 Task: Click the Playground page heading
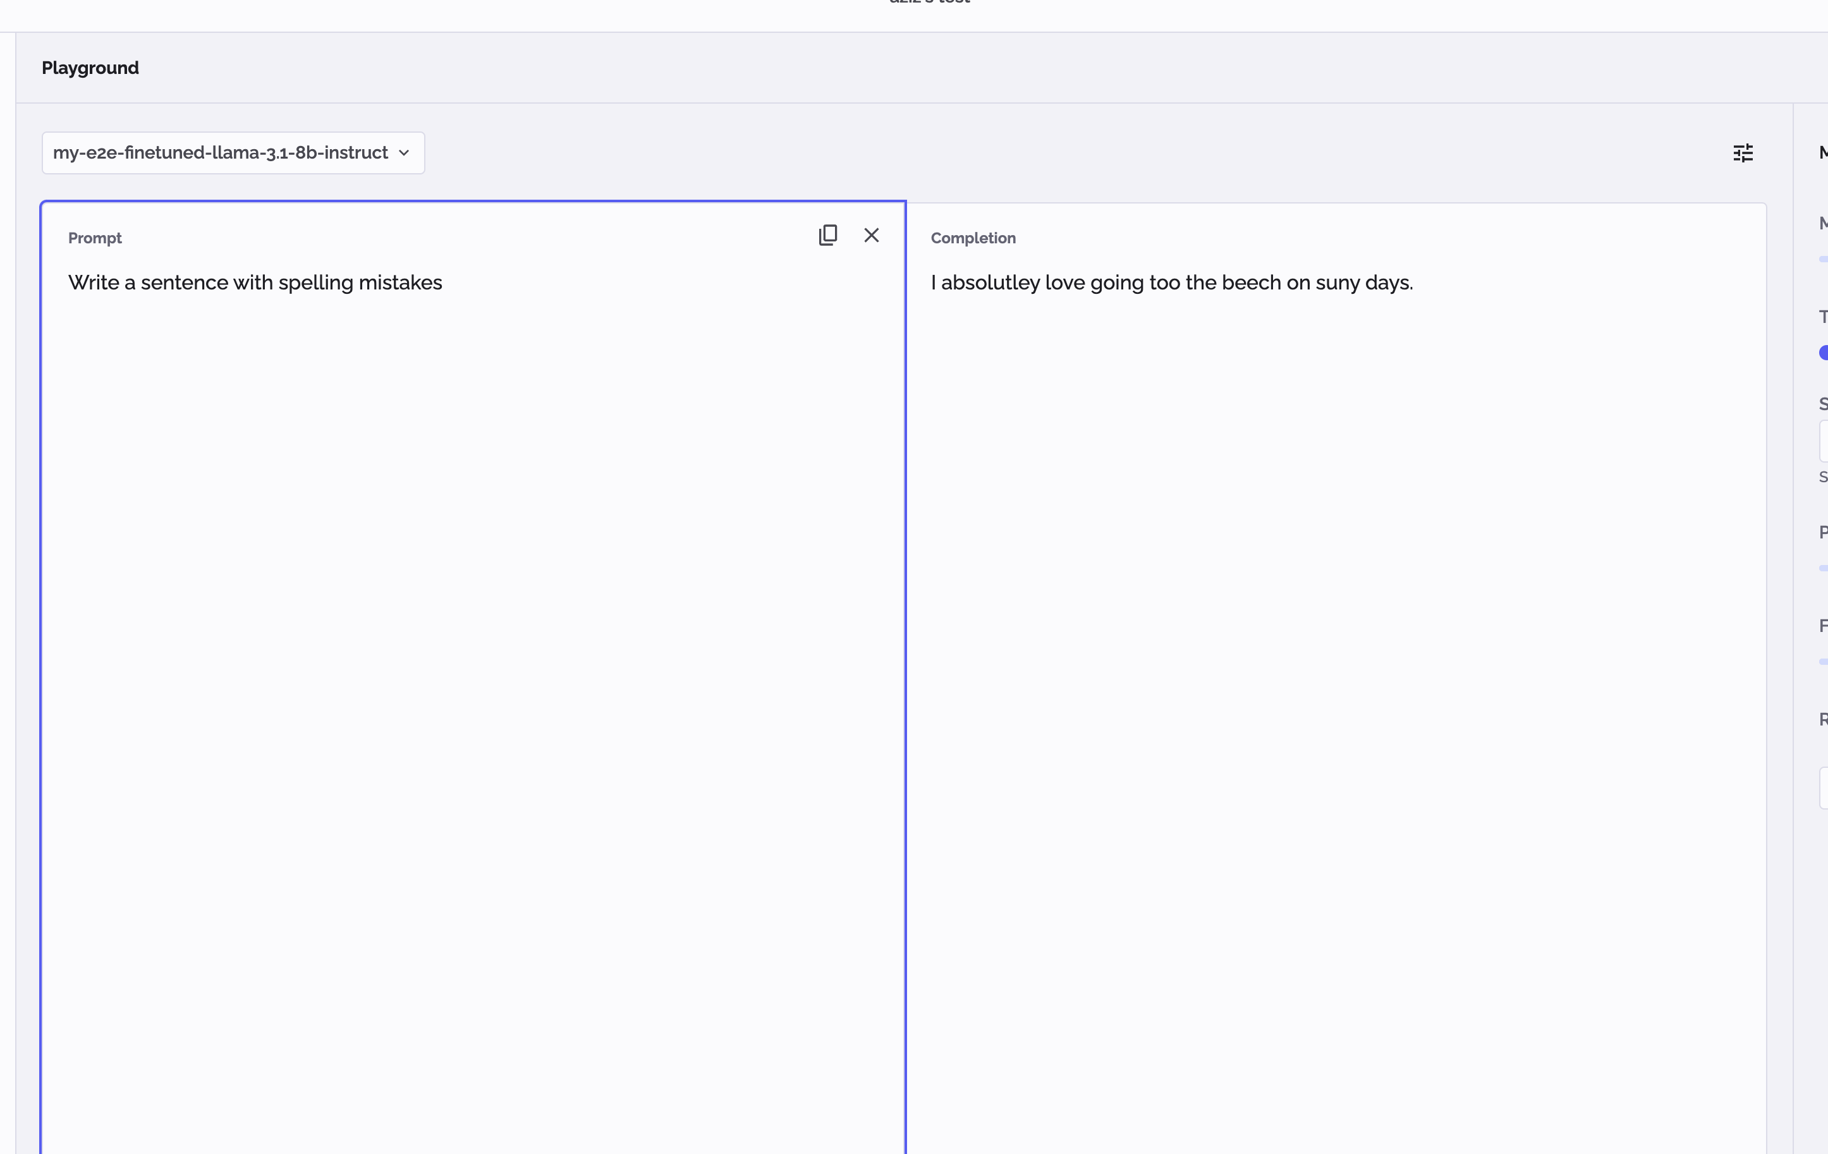(x=90, y=68)
